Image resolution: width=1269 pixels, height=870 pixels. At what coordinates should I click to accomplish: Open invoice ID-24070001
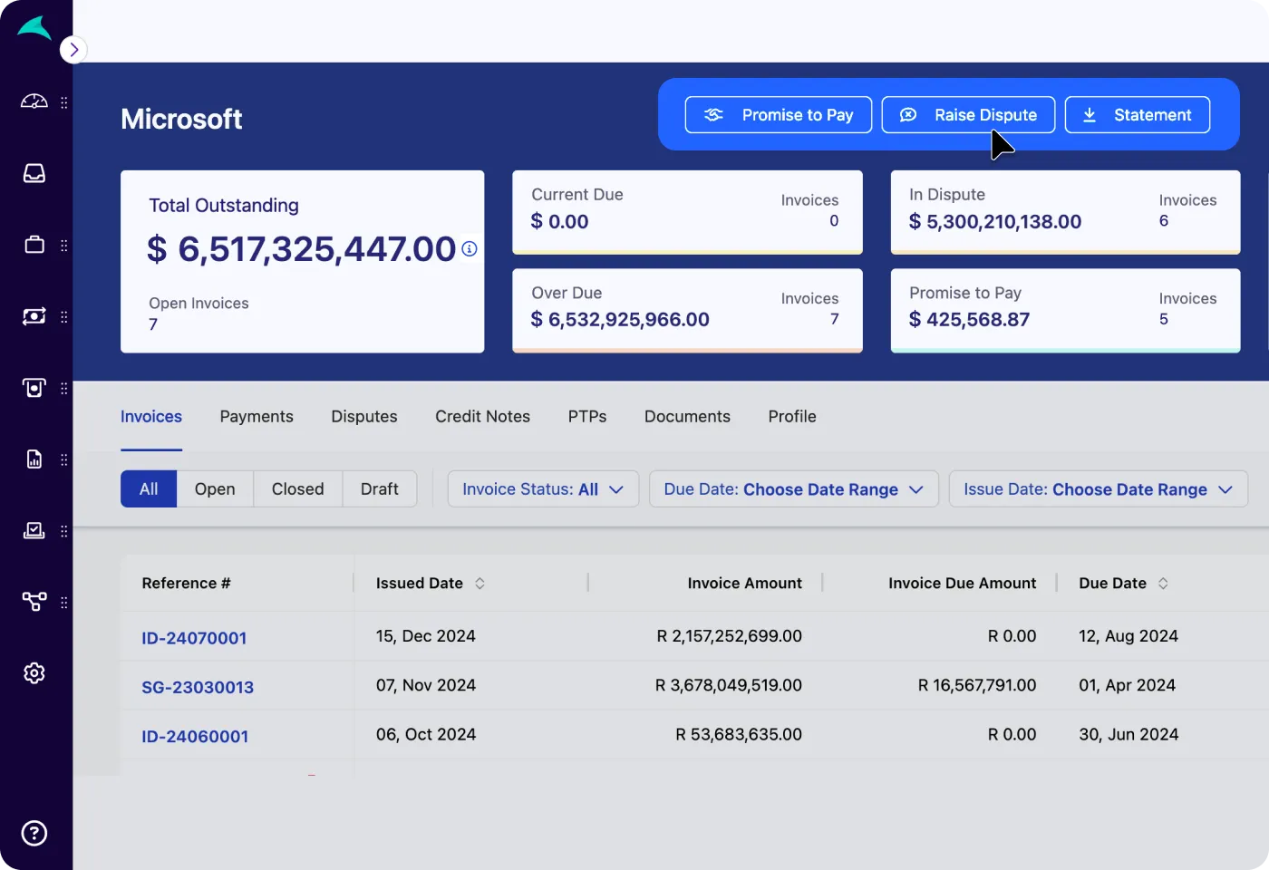click(194, 638)
